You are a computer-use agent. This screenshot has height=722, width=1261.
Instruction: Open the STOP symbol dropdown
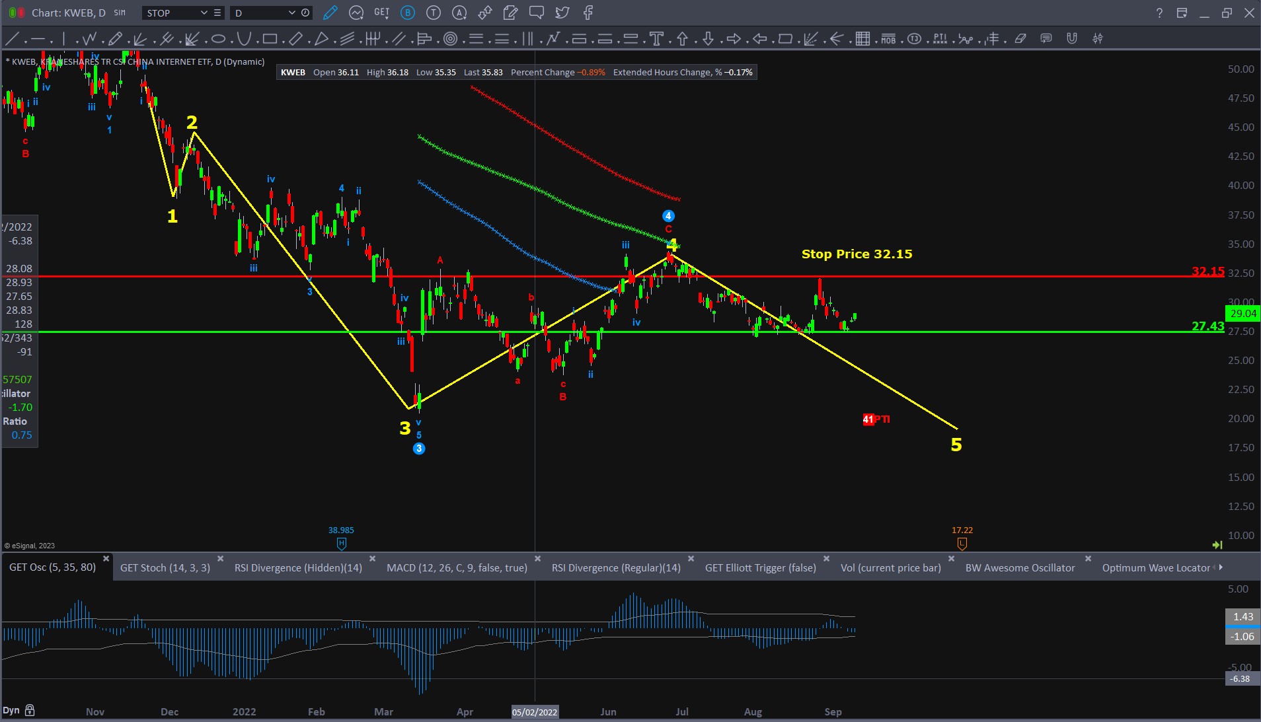204,13
